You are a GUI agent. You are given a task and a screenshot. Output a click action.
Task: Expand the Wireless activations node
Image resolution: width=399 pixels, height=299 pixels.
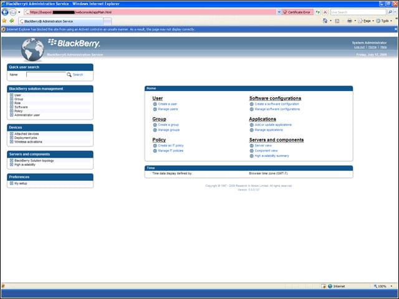coord(11,141)
